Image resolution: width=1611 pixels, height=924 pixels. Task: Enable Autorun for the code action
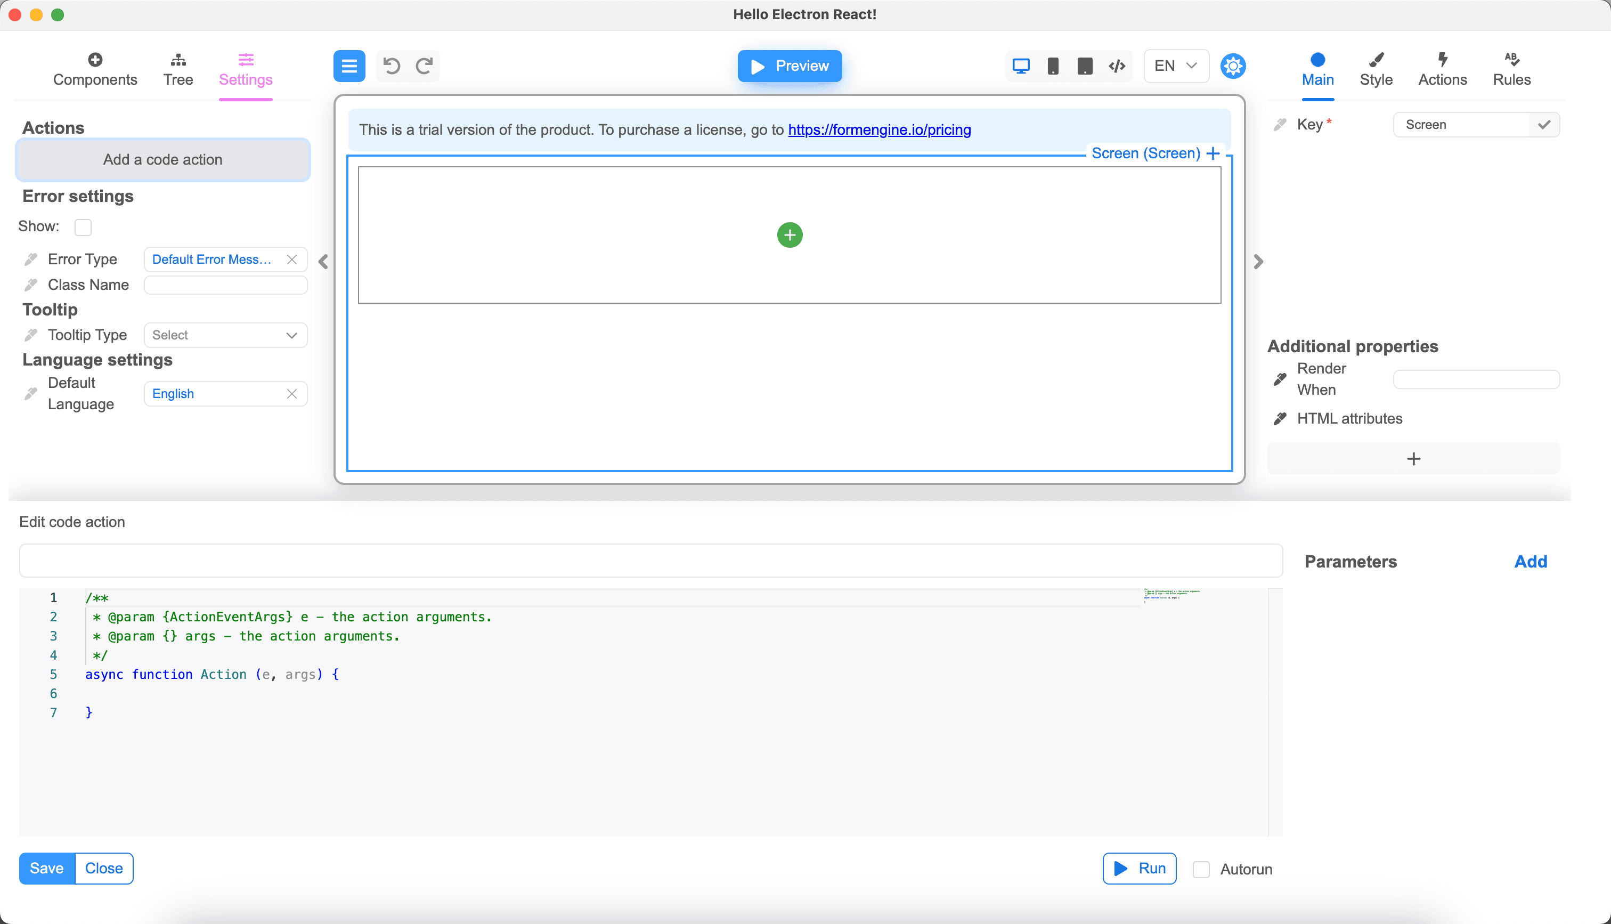pos(1201,869)
